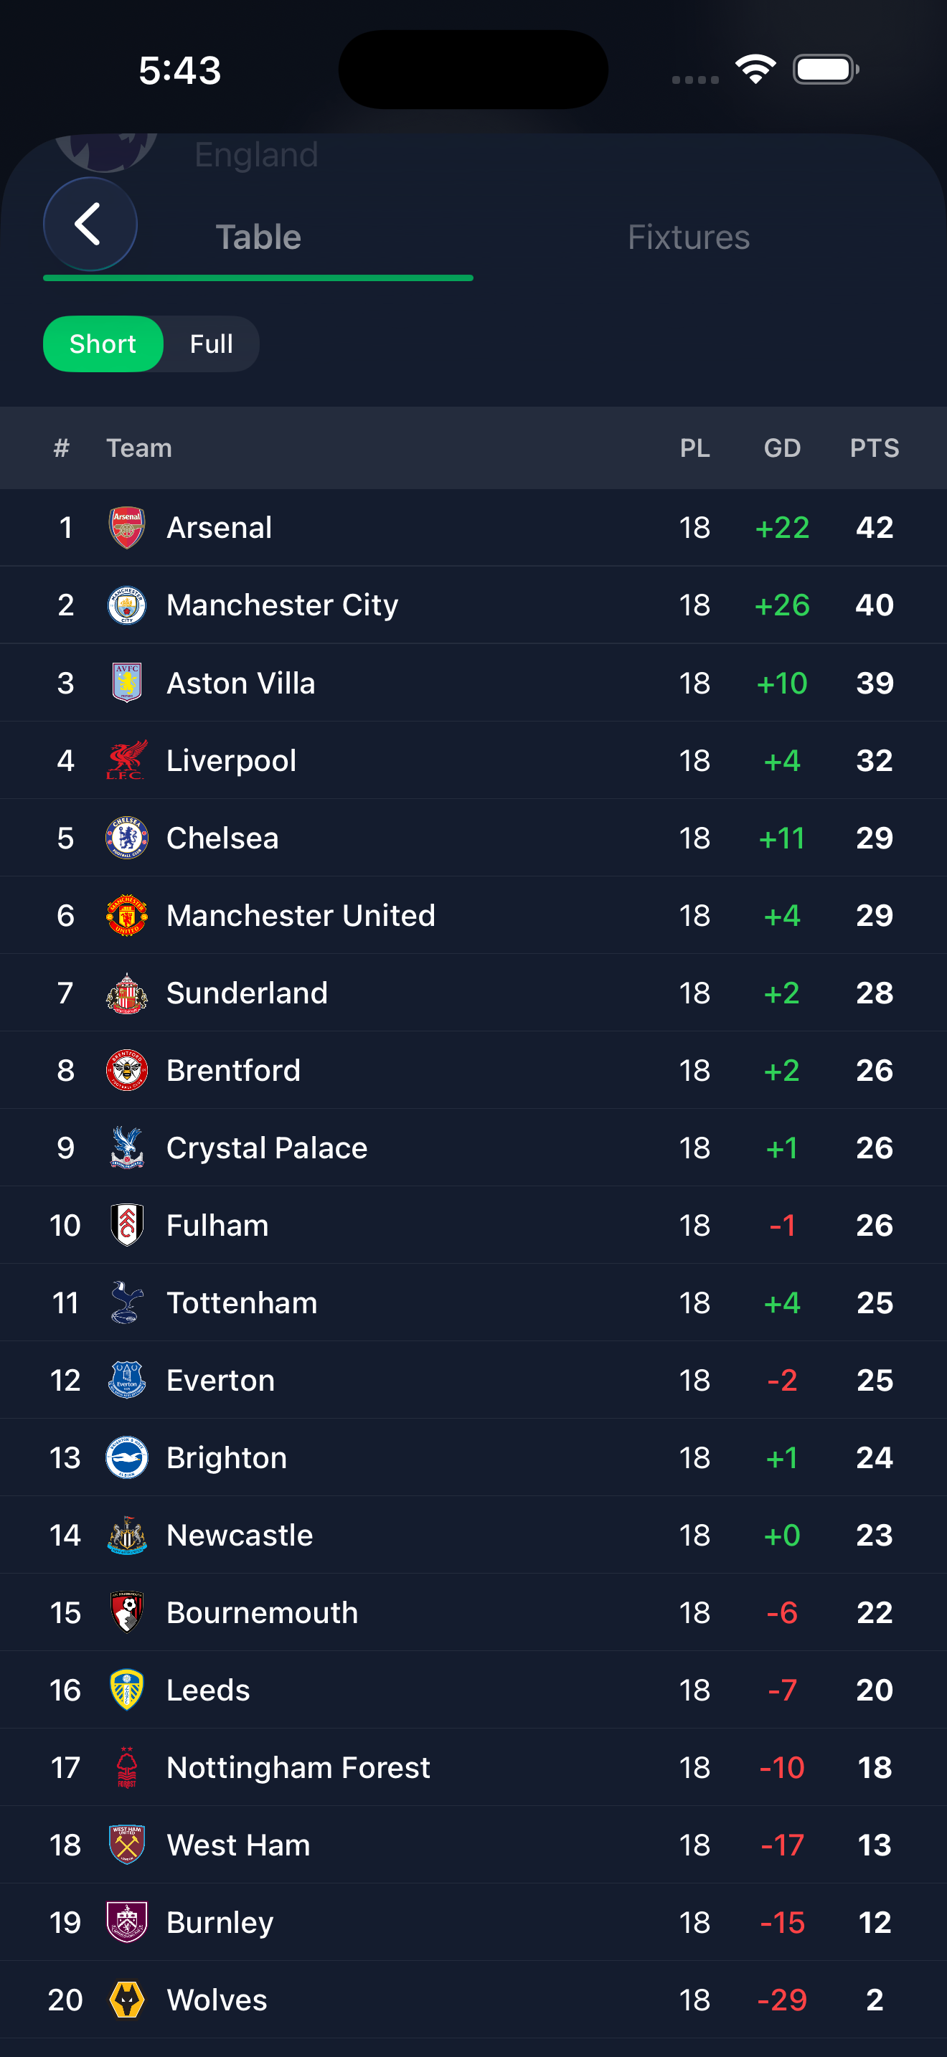Click the Leeds club crest
Viewport: 947px width, 2057px height.
[x=124, y=1690]
